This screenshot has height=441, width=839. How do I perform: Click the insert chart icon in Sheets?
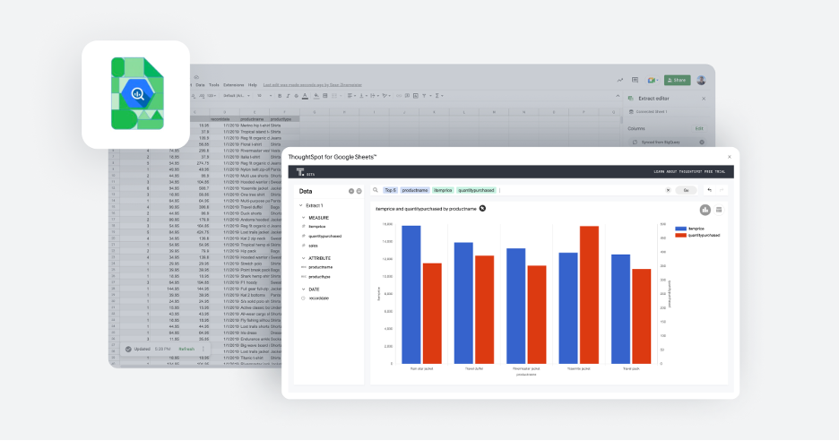416,96
